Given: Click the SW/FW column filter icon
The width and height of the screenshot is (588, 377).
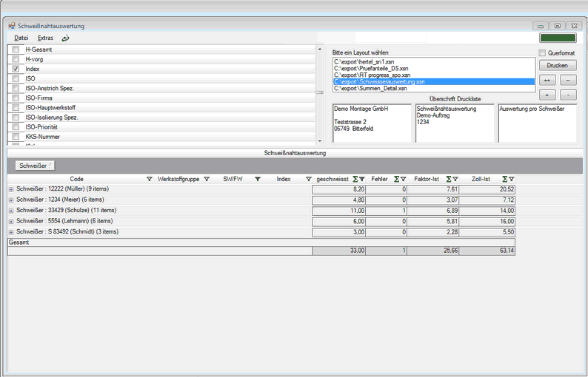Looking at the screenshot, I should click(x=258, y=179).
